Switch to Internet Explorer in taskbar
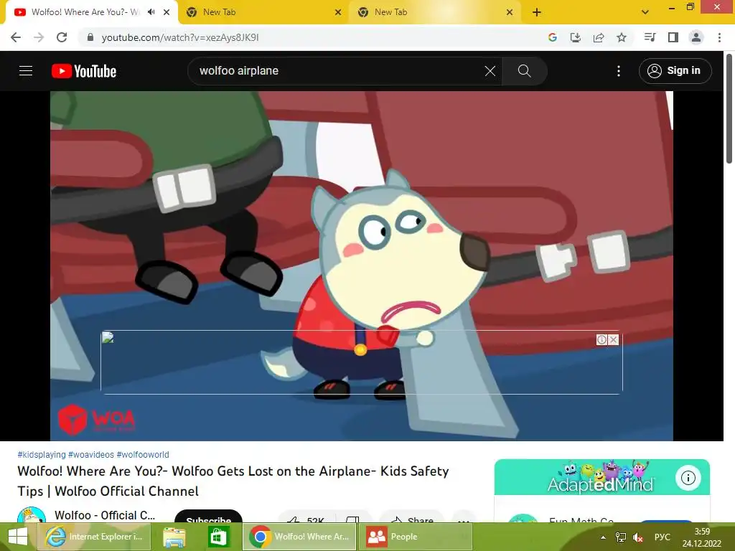 (x=94, y=537)
